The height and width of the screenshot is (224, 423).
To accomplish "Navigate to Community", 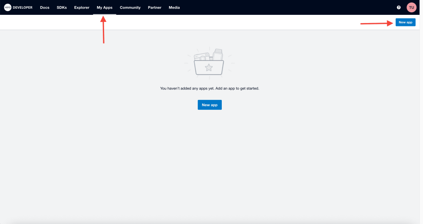I will pyautogui.click(x=130, y=7).
